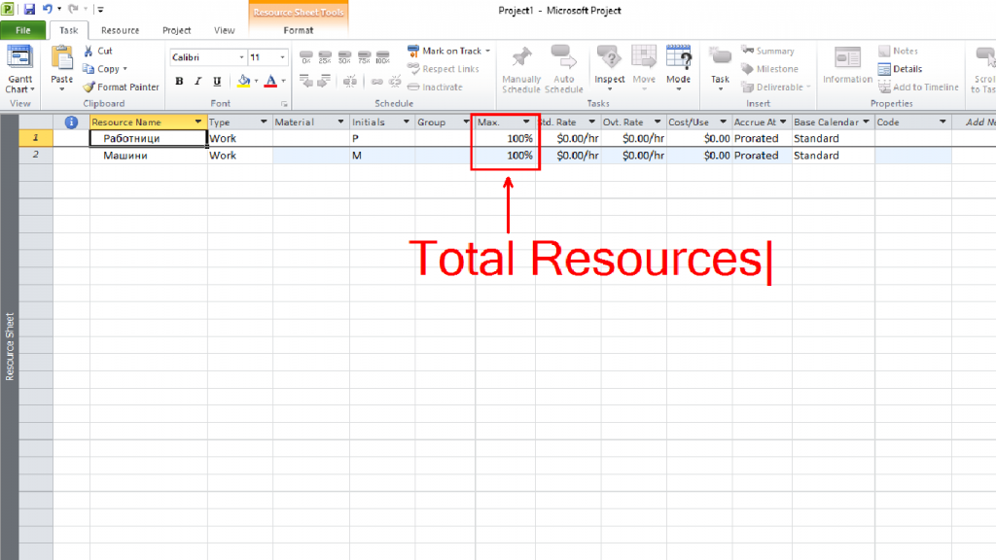Click the Outdent Task icon

[306, 82]
